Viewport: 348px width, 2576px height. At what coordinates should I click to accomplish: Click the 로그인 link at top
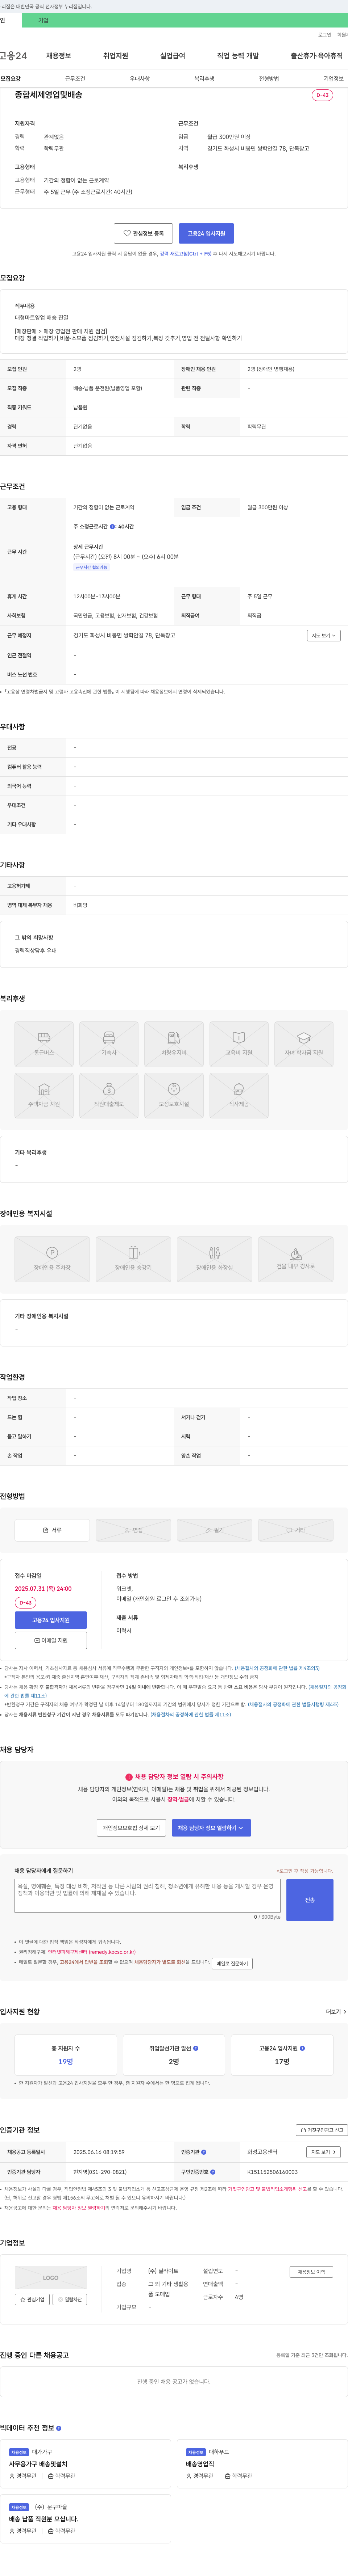click(325, 35)
